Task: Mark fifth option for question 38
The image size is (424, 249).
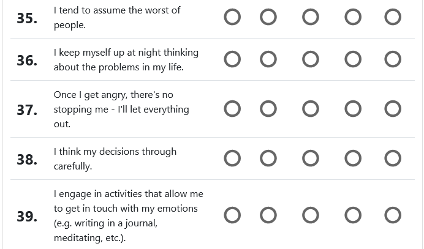Action: (x=393, y=158)
